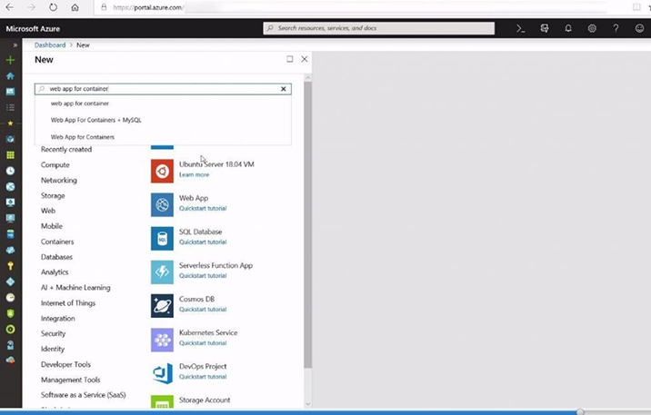Click the help question mark icon
Screen dimensions: 651x415
click(616, 28)
